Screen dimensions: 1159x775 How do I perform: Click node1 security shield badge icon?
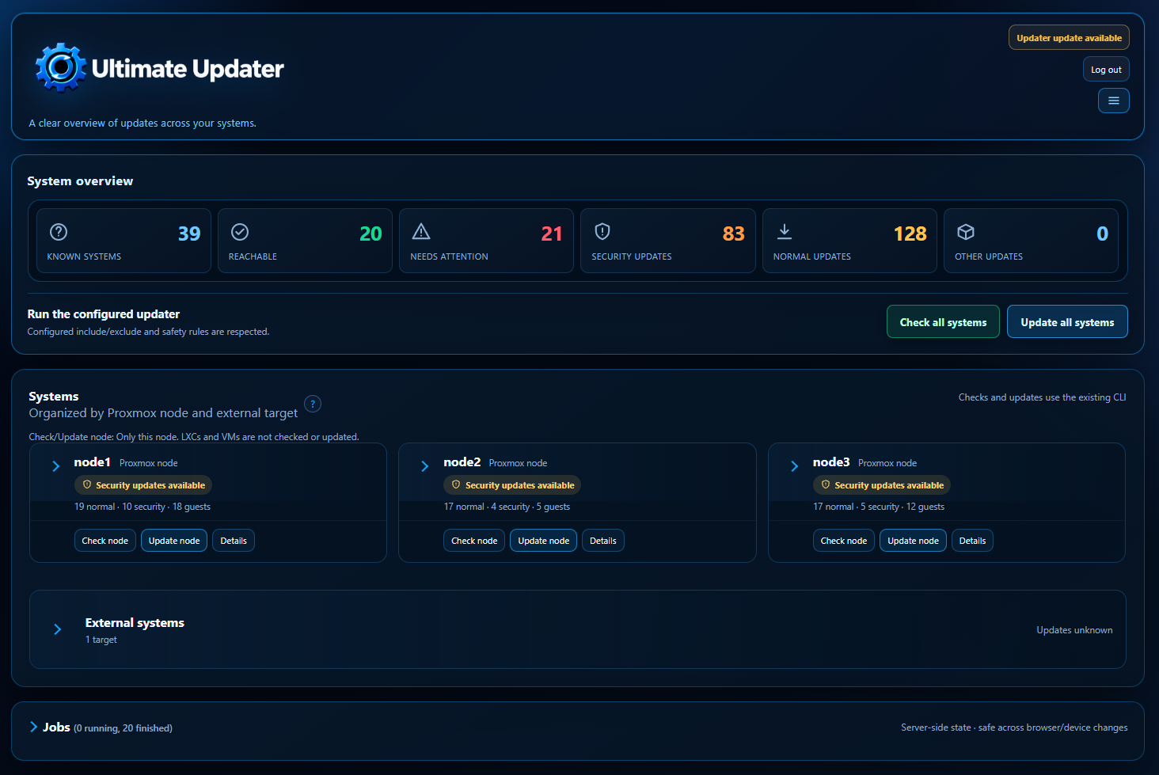87,484
